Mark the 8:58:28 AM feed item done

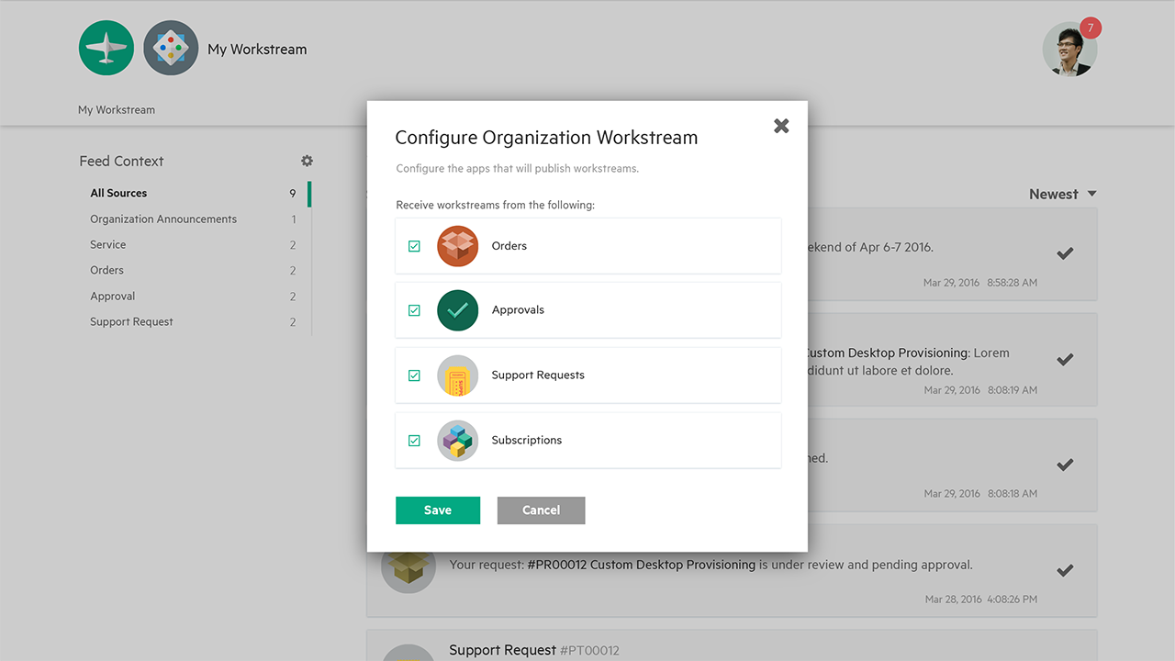[x=1065, y=253]
